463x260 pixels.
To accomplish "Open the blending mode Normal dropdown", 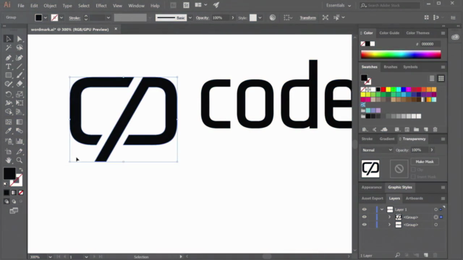I will coord(377,150).
